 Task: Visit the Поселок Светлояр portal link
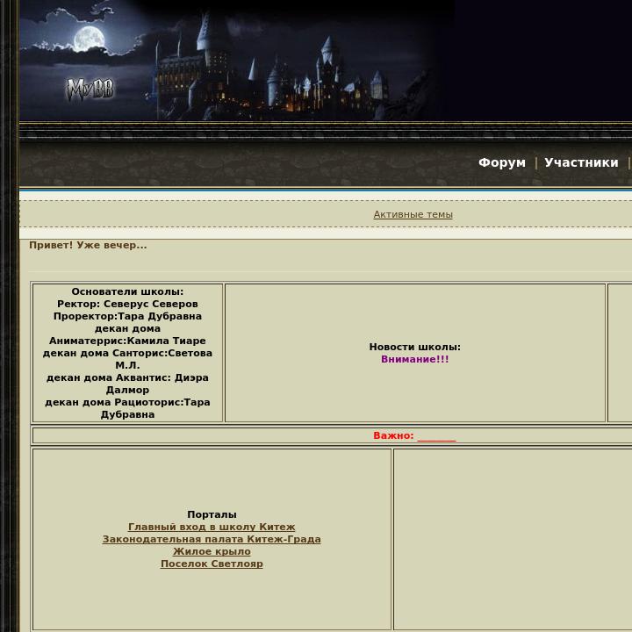coord(212,564)
